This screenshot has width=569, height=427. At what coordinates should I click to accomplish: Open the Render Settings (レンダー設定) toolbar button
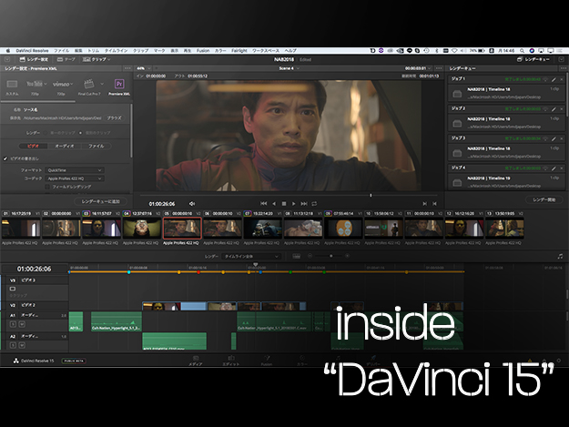pyautogui.click(x=34, y=59)
